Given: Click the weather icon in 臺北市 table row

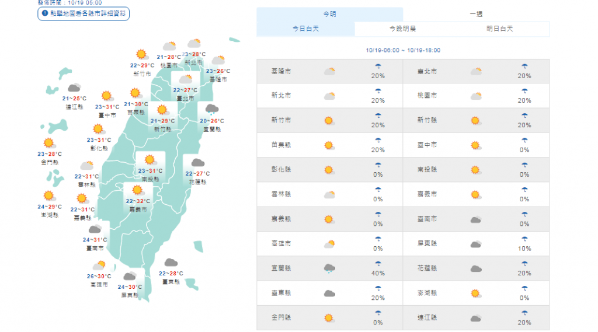Looking at the screenshot, I should tap(476, 71).
